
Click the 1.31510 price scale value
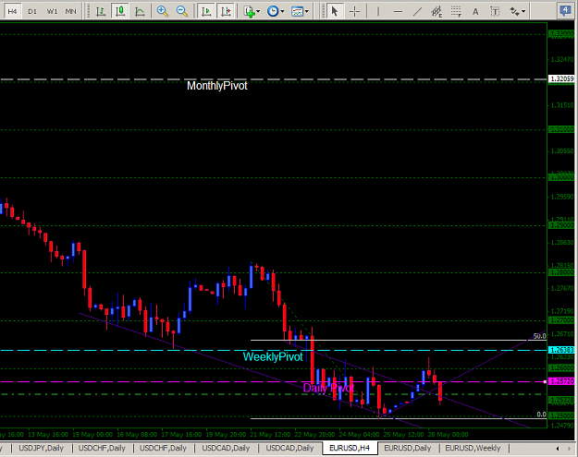click(x=562, y=105)
